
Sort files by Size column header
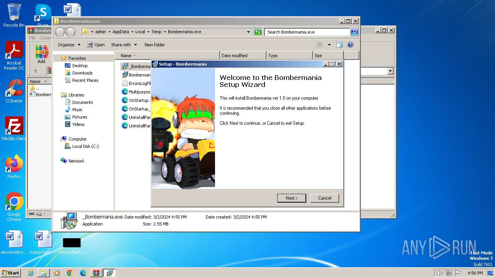[x=328, y=56]
